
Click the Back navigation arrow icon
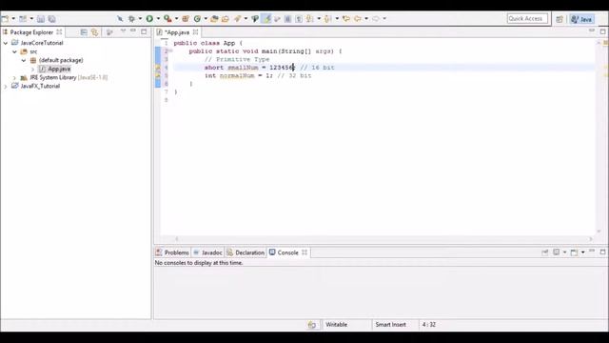358,18
